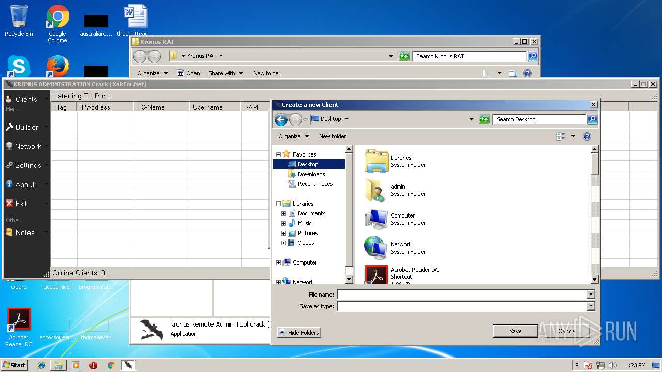Select the Network system folder icon
The image size is (662, 372).
click(376, 248)
